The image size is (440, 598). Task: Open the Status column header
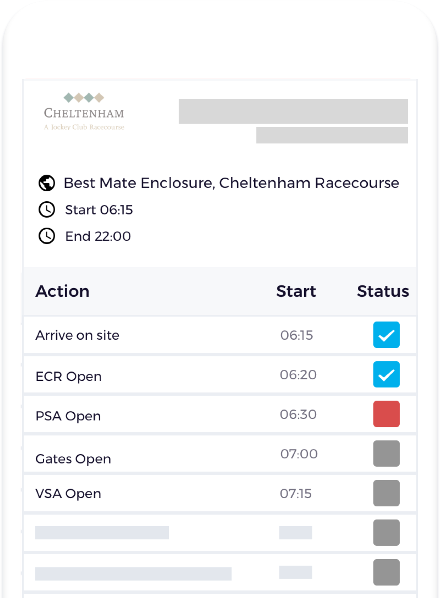[x=383, y=291]
